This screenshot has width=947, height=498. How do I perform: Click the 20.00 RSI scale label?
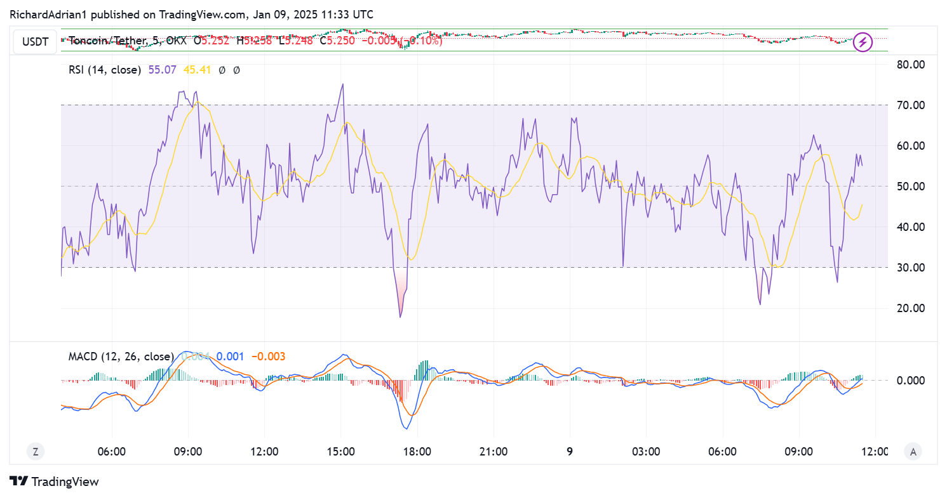[911, 308]
